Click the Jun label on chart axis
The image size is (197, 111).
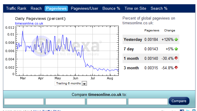coord(75,78)
